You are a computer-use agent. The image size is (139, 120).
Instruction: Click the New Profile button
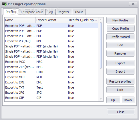click(x=120, y=20)
